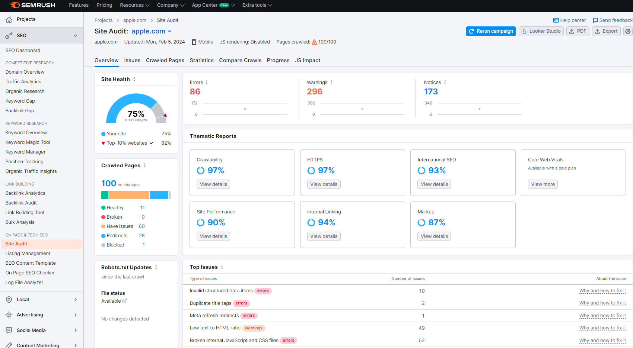Viewport: 633px width, 348px height.
Task: Click the Site Health info icon
Action: point(134,79)
